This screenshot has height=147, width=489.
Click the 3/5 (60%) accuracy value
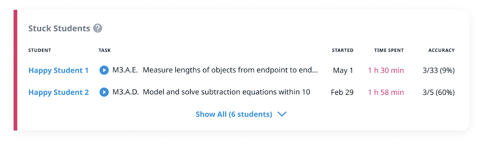click(x=438, y=92)
